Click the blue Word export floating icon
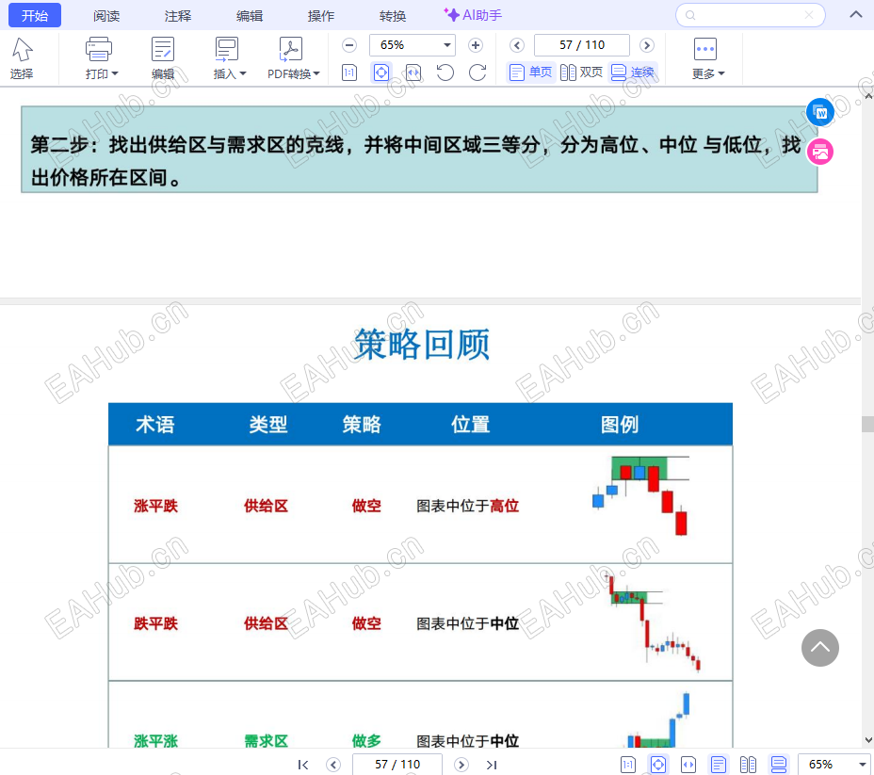 [820, 112]
